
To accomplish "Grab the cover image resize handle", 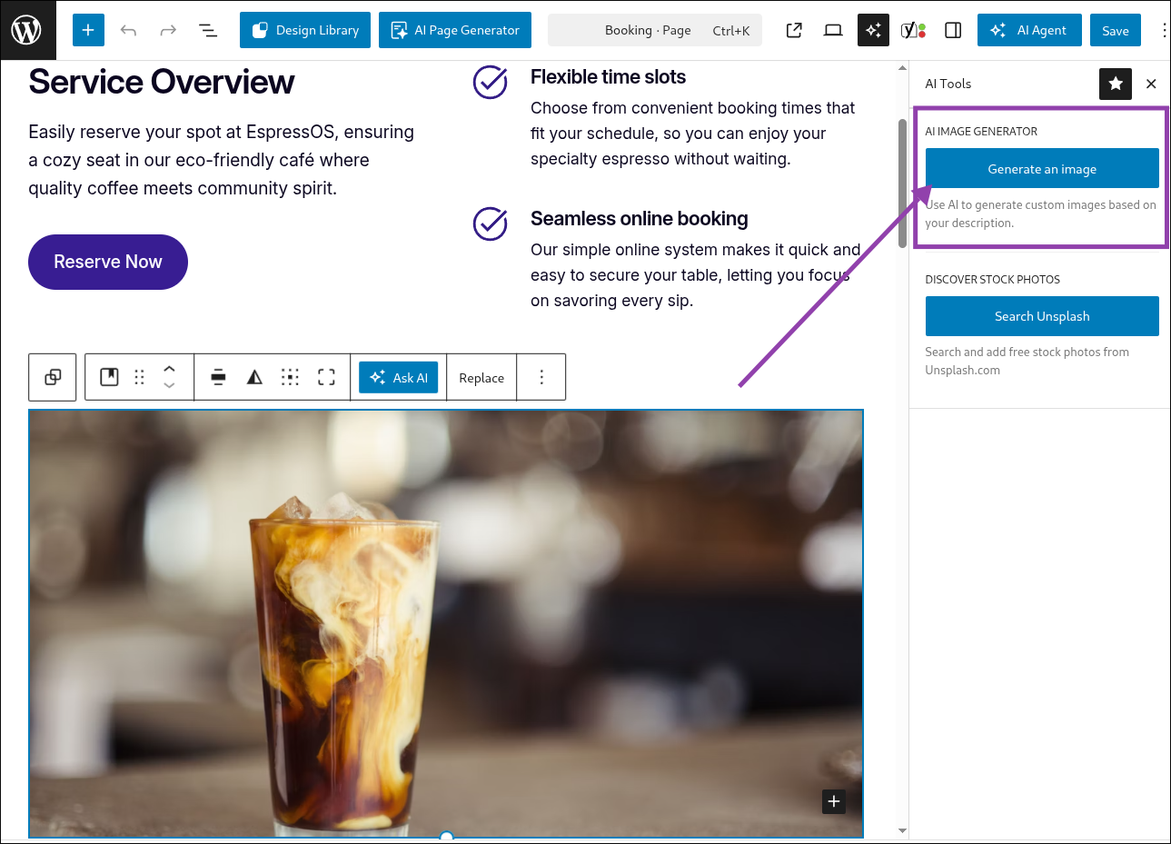I will [x=446, y=837].
